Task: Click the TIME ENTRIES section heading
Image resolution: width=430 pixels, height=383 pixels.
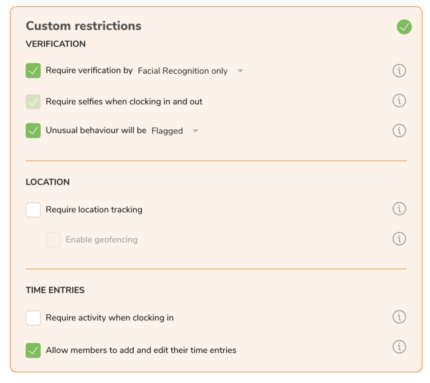Action: pos(55,290)
